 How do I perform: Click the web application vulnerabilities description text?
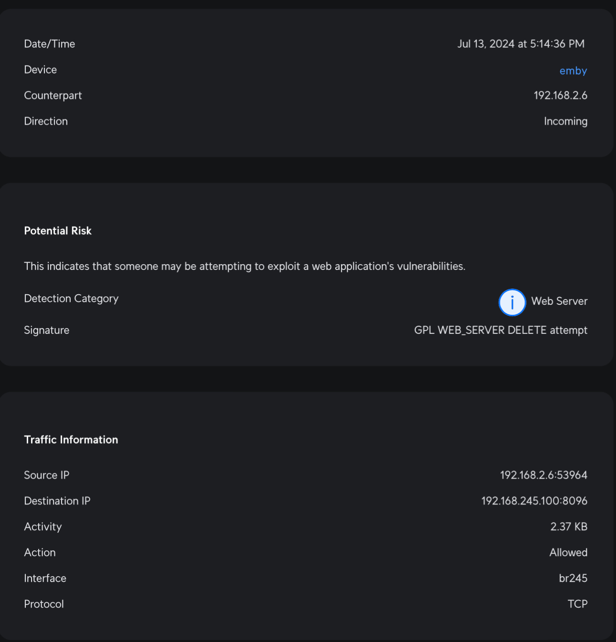pyautogui.click(x=244, y=266)
